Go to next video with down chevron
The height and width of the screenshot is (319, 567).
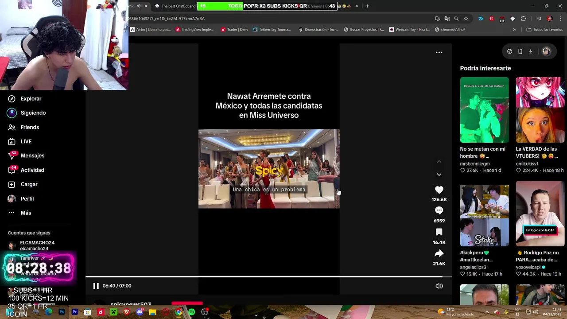(x=439, y=175)
